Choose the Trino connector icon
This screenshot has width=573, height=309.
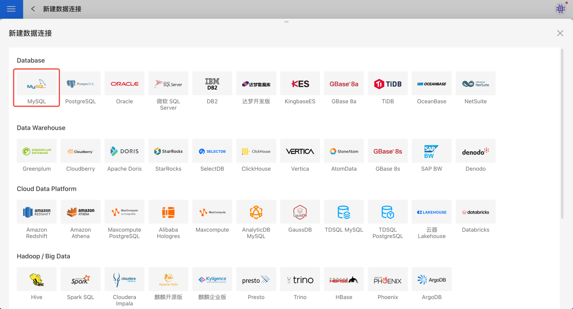pos(300,280)
